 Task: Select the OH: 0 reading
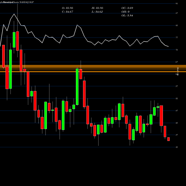125,12
